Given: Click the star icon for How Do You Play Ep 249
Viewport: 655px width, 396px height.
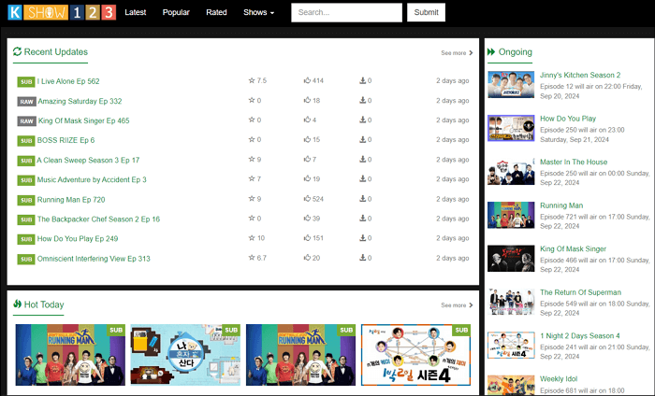Looking at the screenshot, I should point(252,237).
